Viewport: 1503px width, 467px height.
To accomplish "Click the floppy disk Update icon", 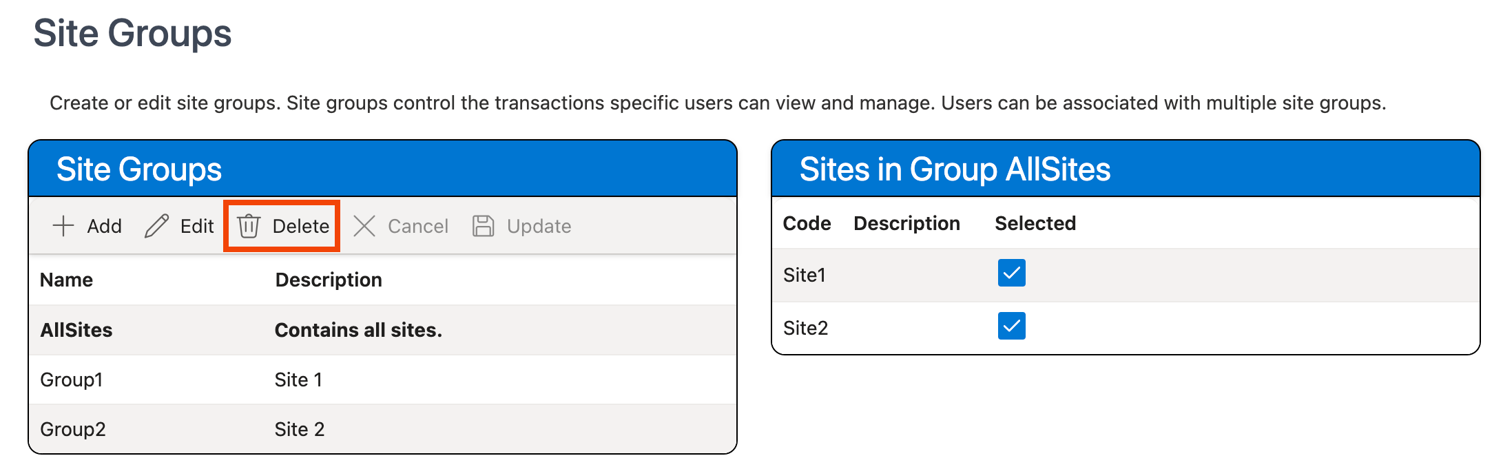I will coord(483,226).
